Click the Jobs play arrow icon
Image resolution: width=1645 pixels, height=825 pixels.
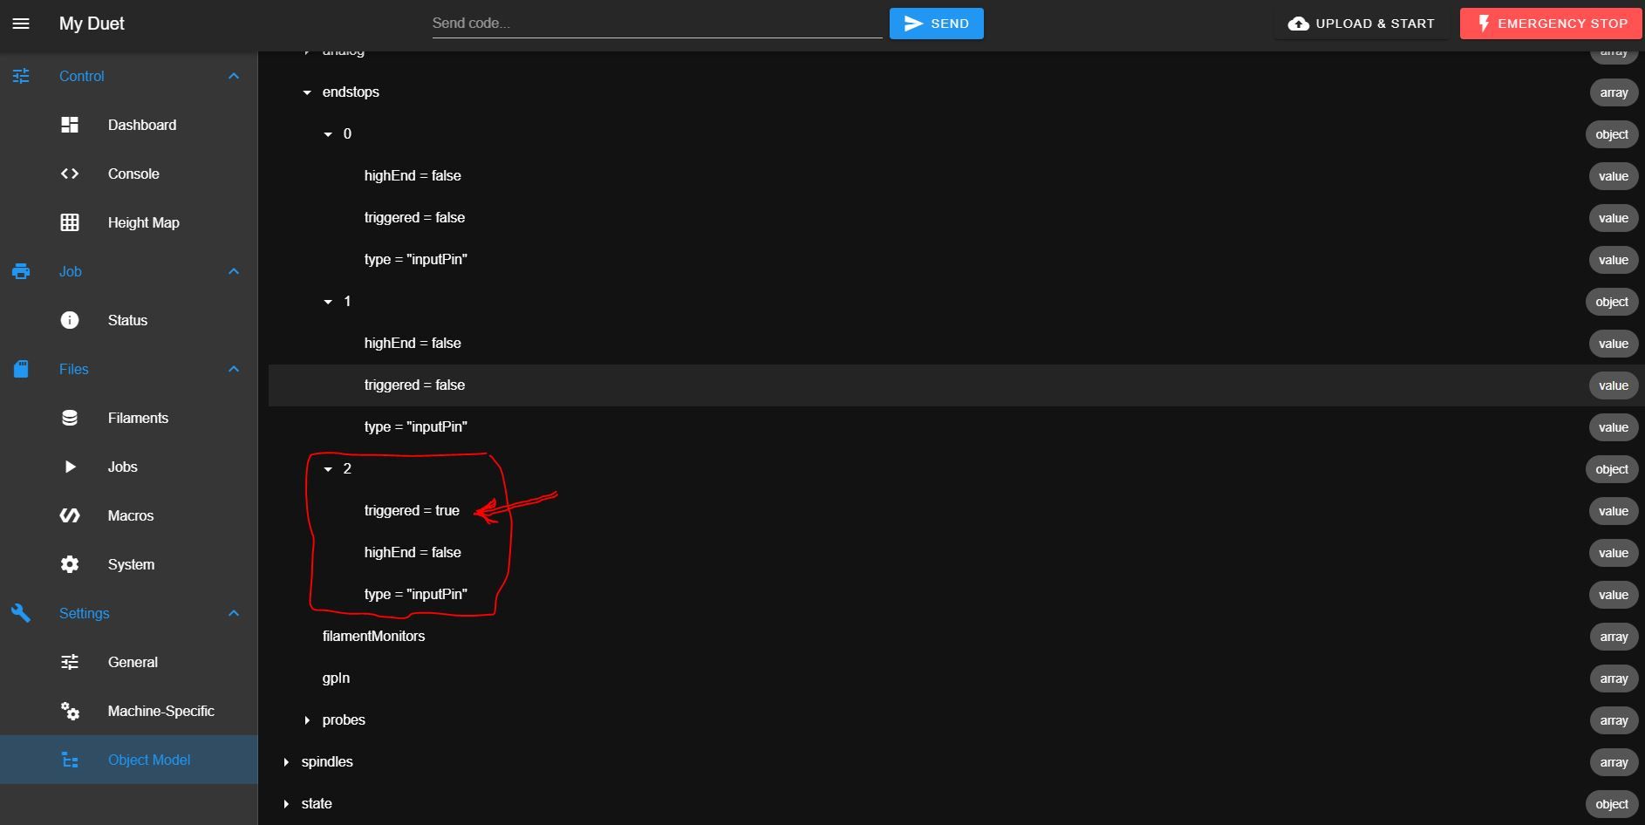(x=71, y=467)
